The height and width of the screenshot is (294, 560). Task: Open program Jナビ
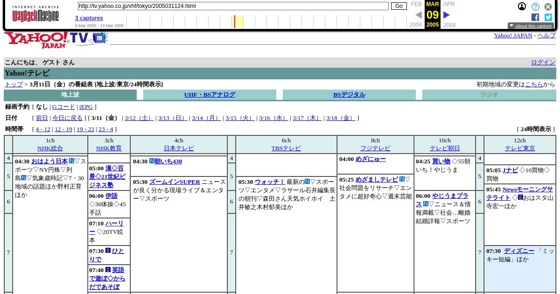pyautogui.click(x=510, y=170)
